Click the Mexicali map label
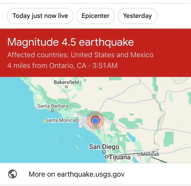This screenshot has height=186, width=191. 150,154
